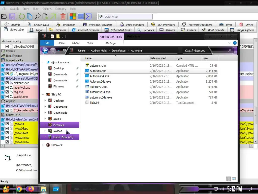The height and width of the screenshot is (194, 258).
Task: Expand the Network tree node
Action: [43, 145]
